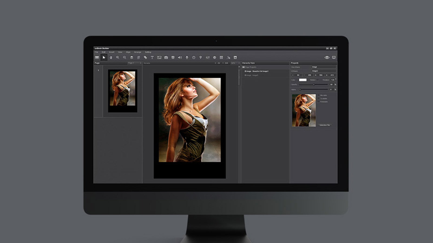Click the image preview in Property panel
The width and height of the screenshot is (433, 243).
[x=304, y=110]
